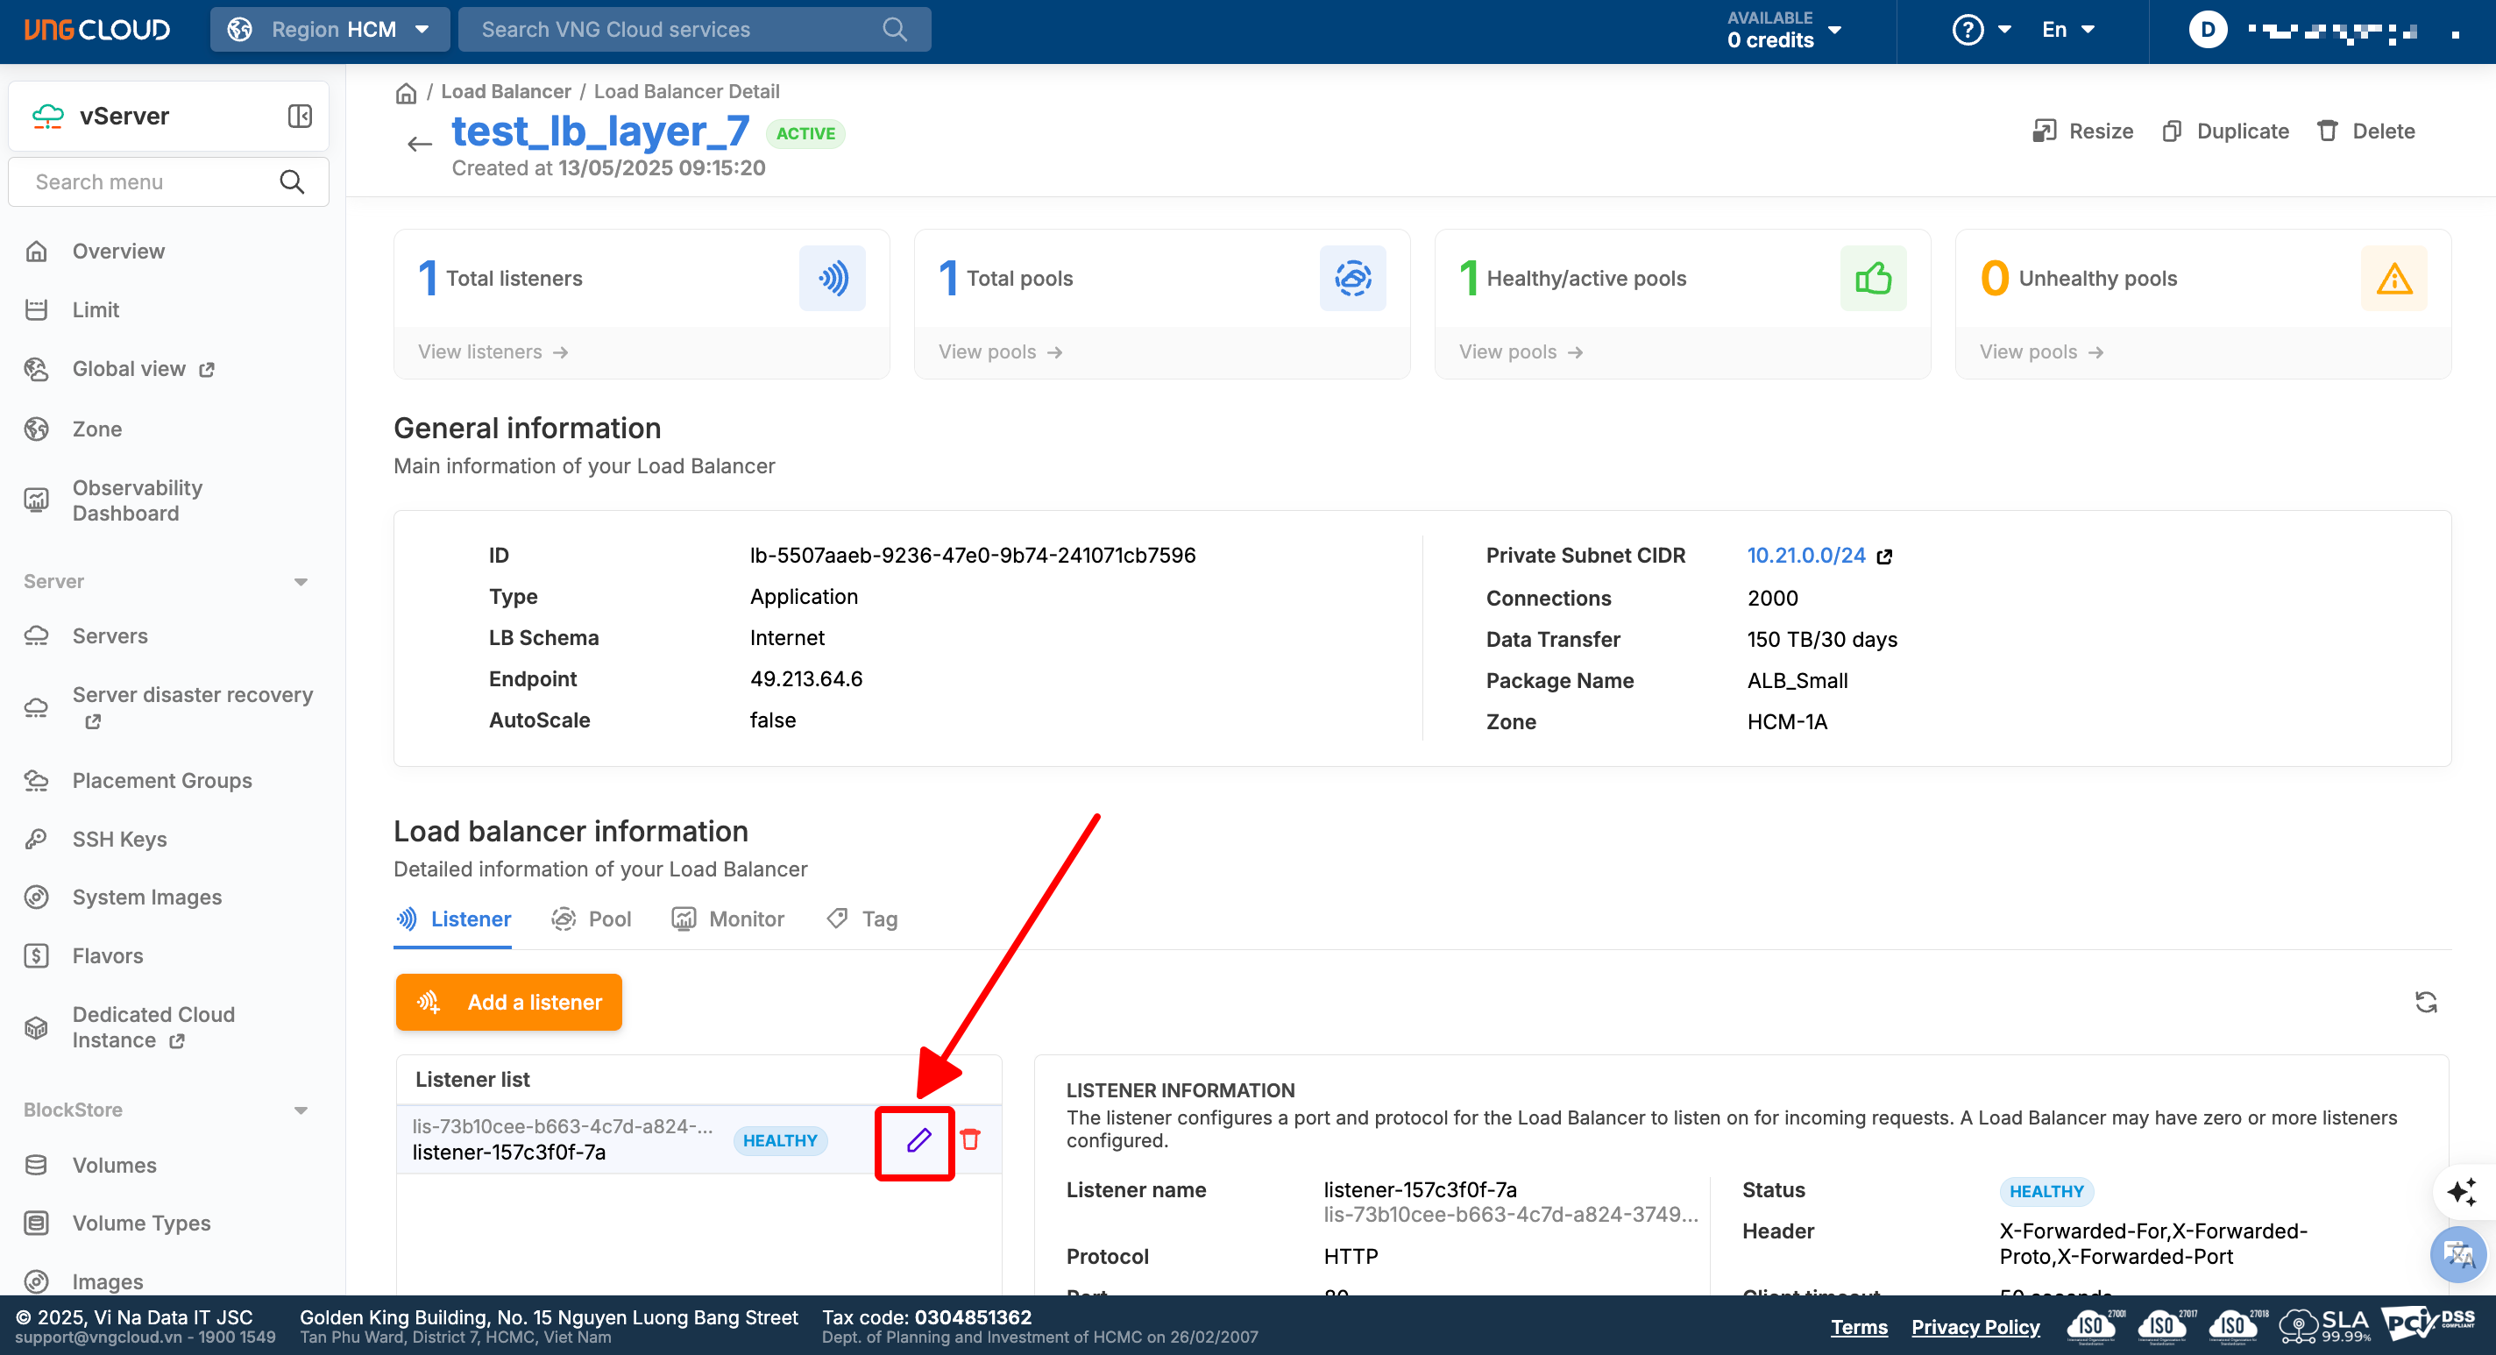Collapse the Server sidebar section
Viewport: 2496px width, 1355px height.
(301, 582)
